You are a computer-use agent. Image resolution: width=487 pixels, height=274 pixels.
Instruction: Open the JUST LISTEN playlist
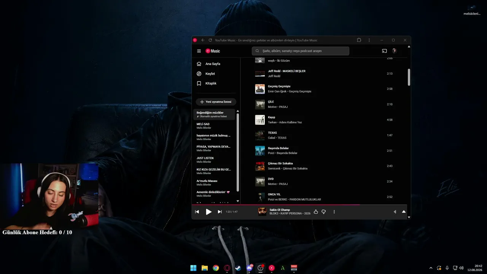point(214,160)
